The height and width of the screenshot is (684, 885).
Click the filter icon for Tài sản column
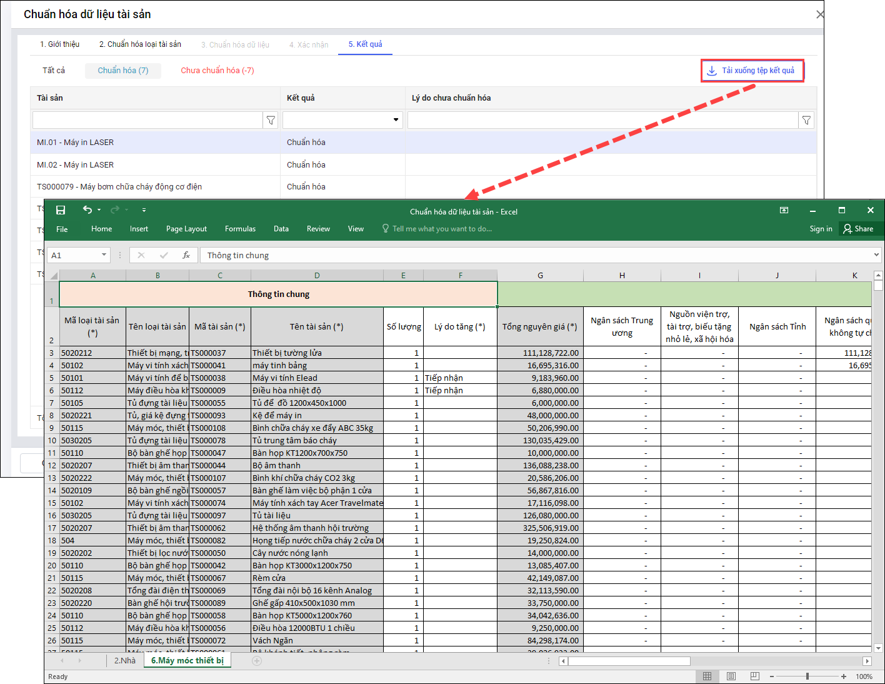click(271, 120)
